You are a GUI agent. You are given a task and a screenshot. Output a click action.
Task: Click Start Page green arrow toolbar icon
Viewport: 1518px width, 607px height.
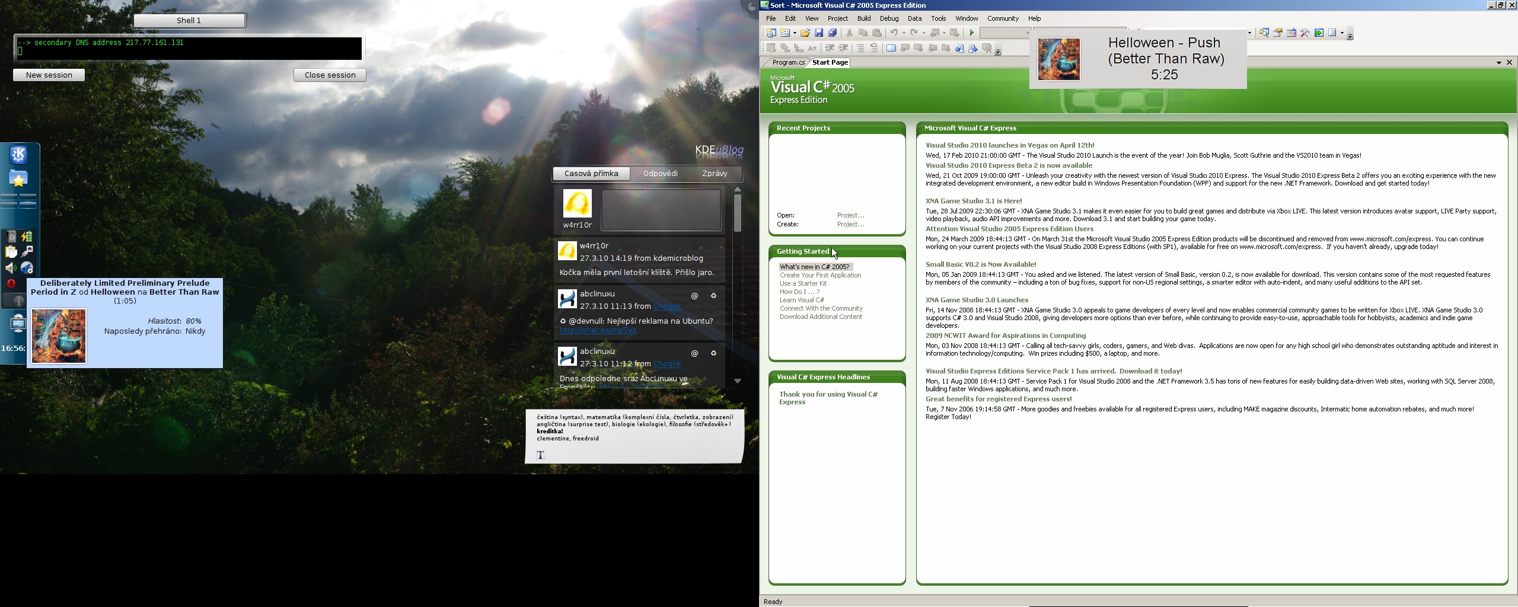1319,33
